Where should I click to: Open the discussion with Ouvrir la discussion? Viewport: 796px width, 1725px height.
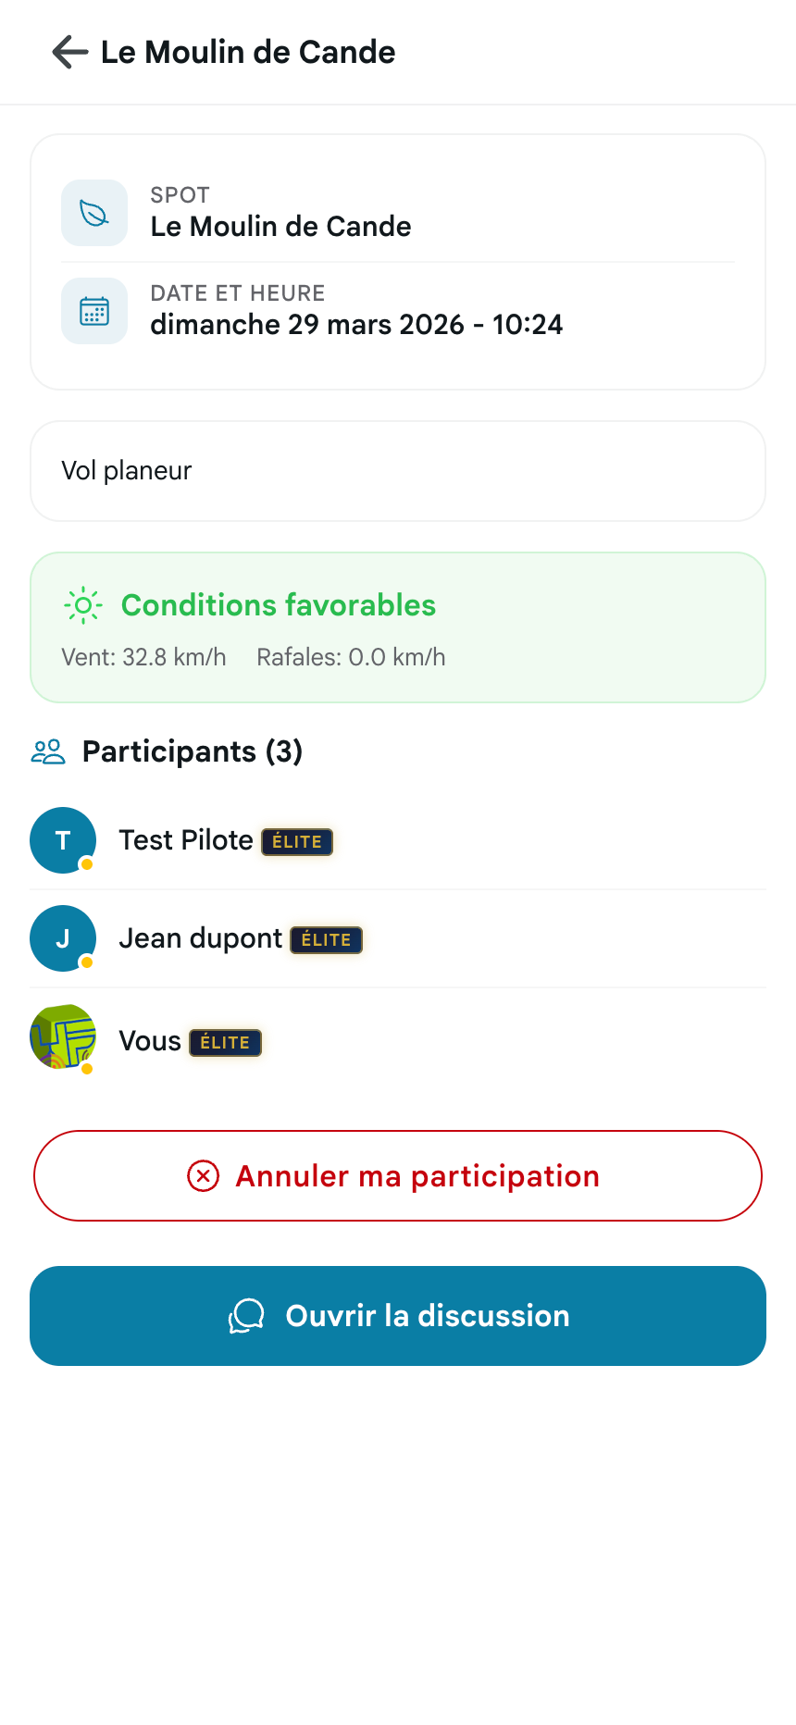pyautogui.click(x=398, y=1316)
